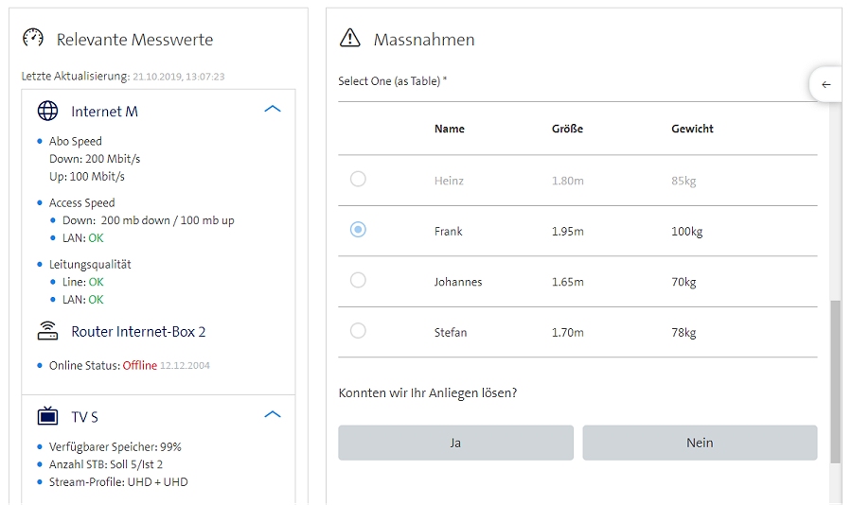Screen dimensions: 852x505
Task: Click the warning triangle icon beside Massnahmen
Action: pos(350,38)
